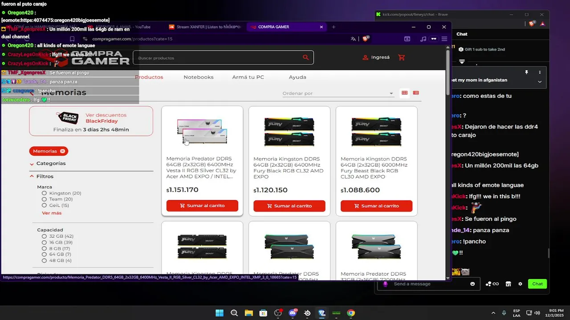This screenshot has height=320, width=570.
Task: Open the emoji picker in chat input
Action: pyautogui.click(x=472, y=284)
